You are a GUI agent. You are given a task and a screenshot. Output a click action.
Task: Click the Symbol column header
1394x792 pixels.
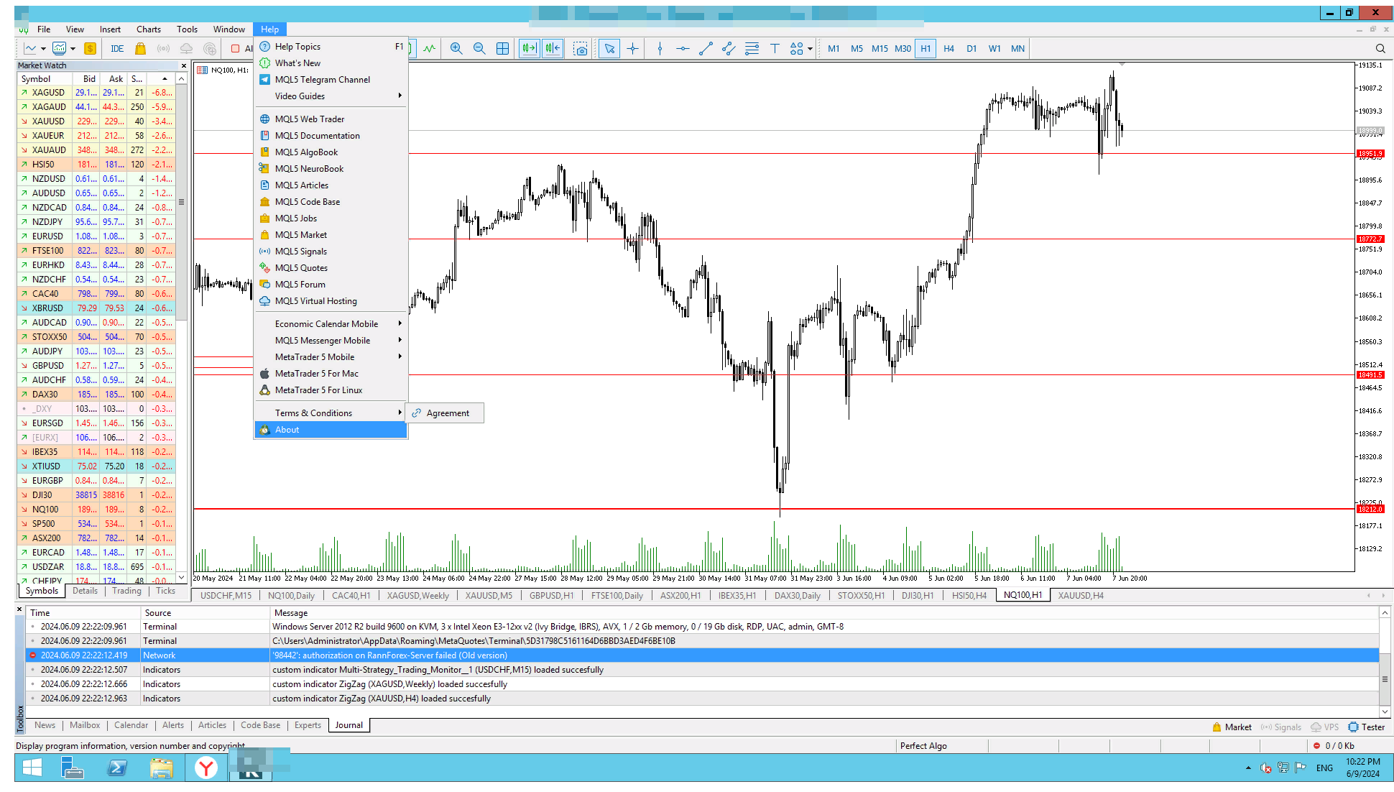coord(45,79)
